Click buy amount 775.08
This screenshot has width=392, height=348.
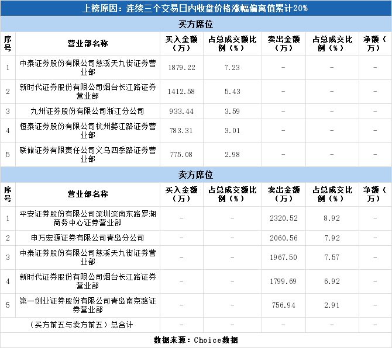[x=181, y=155]
